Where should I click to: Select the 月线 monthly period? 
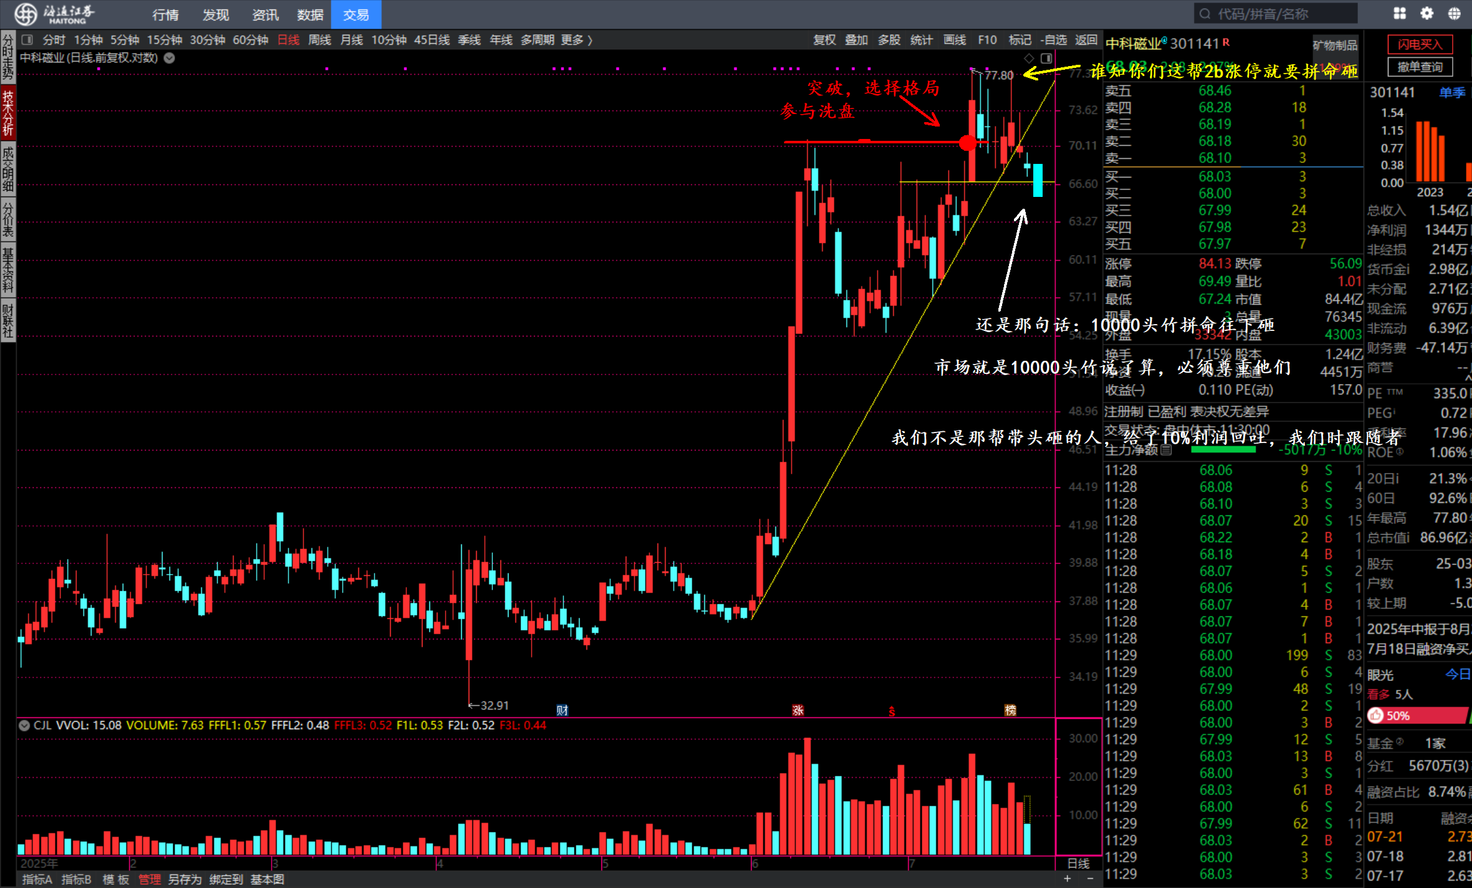click(351, 40)
